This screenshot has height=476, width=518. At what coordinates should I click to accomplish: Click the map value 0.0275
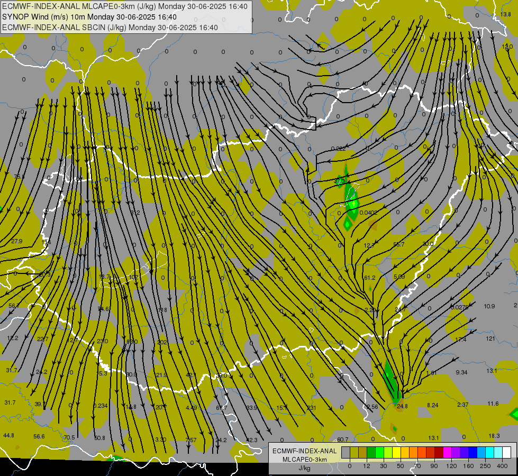459,307
